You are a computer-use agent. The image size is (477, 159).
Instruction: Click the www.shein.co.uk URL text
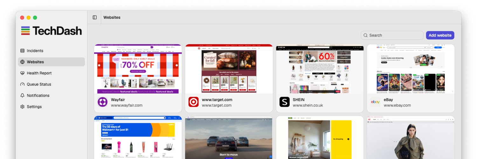(308, 105)
